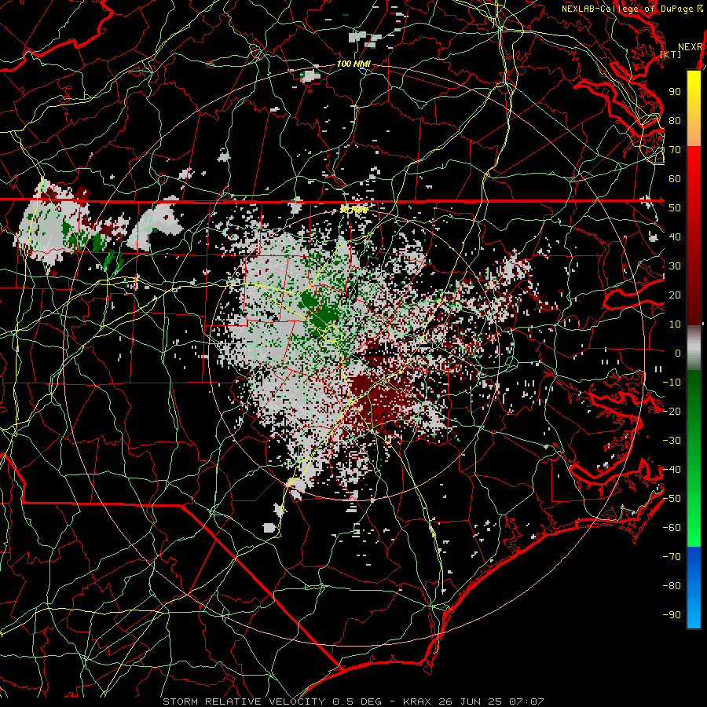The image size is (707, 707).
Task: Click the 30 value on velocity scale
Action: pyautogui.click(x=675, y=266)
